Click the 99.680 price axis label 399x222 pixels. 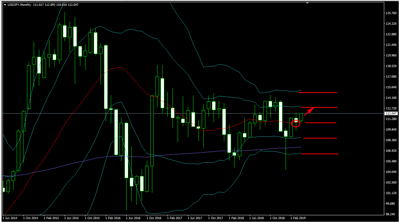pyautogui.click(x=391, y=204)
